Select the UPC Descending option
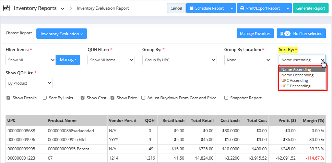Screen dimensions: 332x163 pos(302,86)
